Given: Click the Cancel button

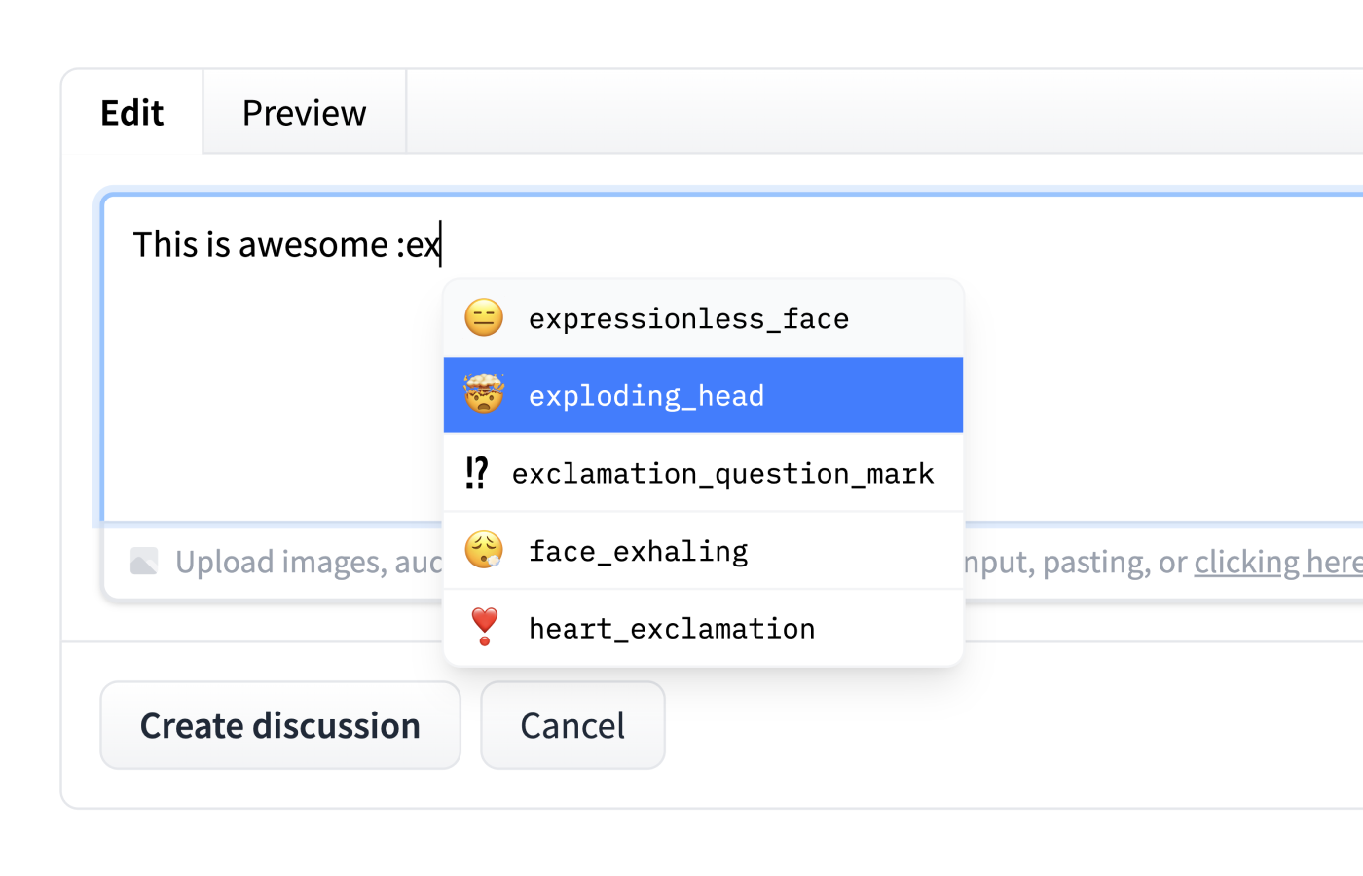Looking at the screenshot, I should 572,725.
